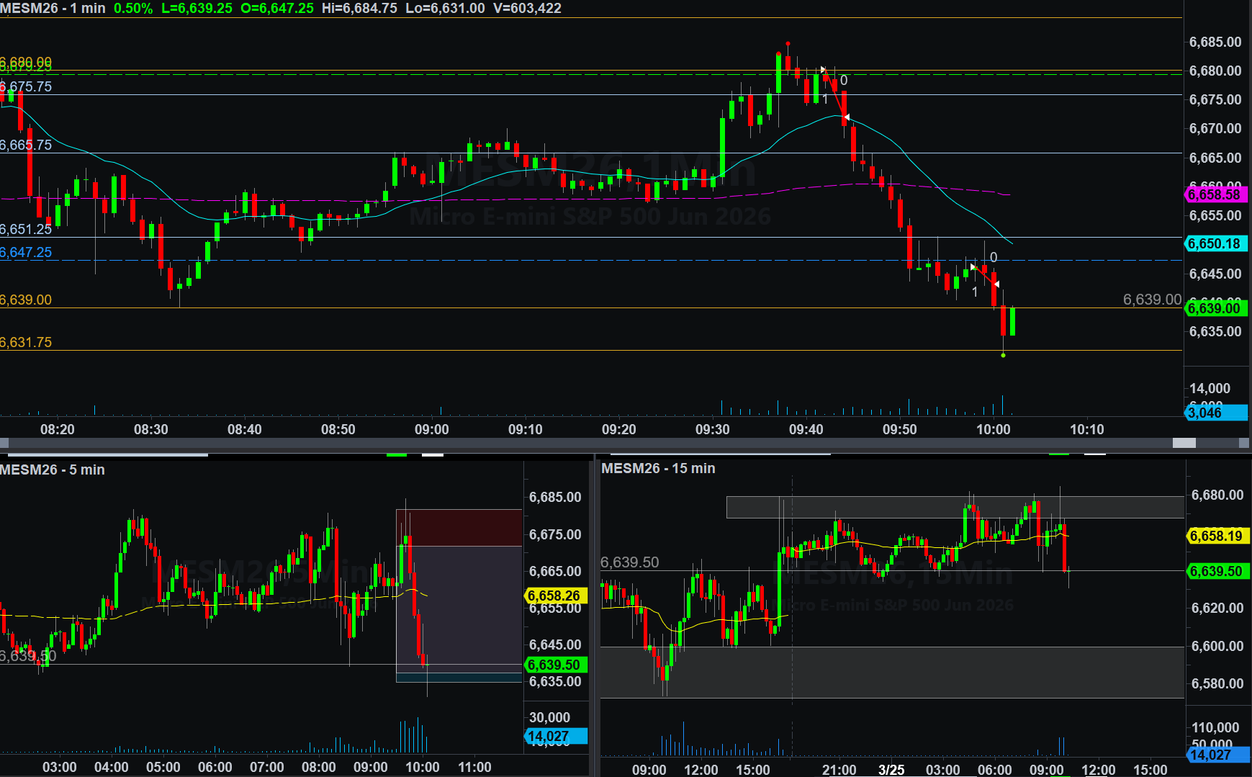
Task: Select the red stop zone on 5 min chart
Action: click(x=459, y=527)
